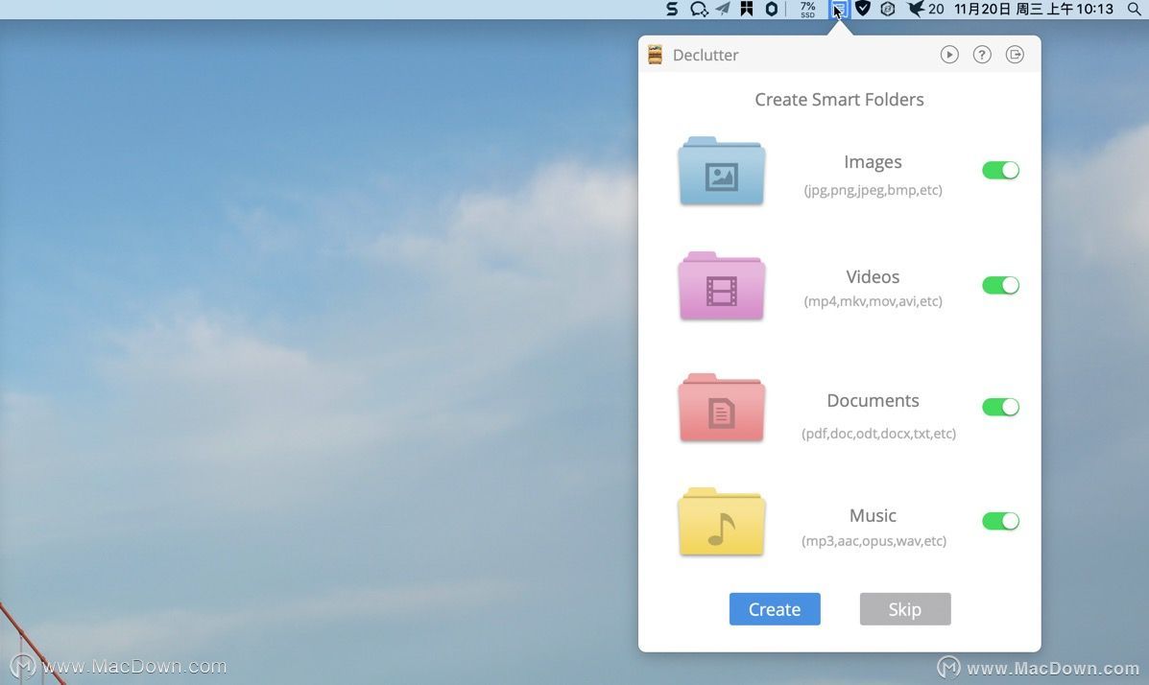The height and width of the screenshot is (685, 1149).
Task: Select the red Documents folder icon
Action: tap(722, 408)
